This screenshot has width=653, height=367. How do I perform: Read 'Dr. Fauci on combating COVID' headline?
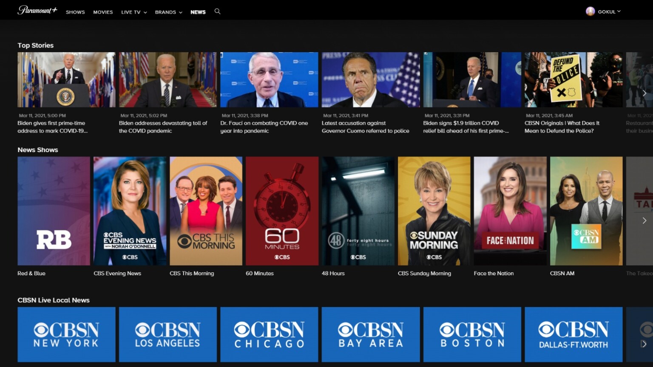point(264,127)
